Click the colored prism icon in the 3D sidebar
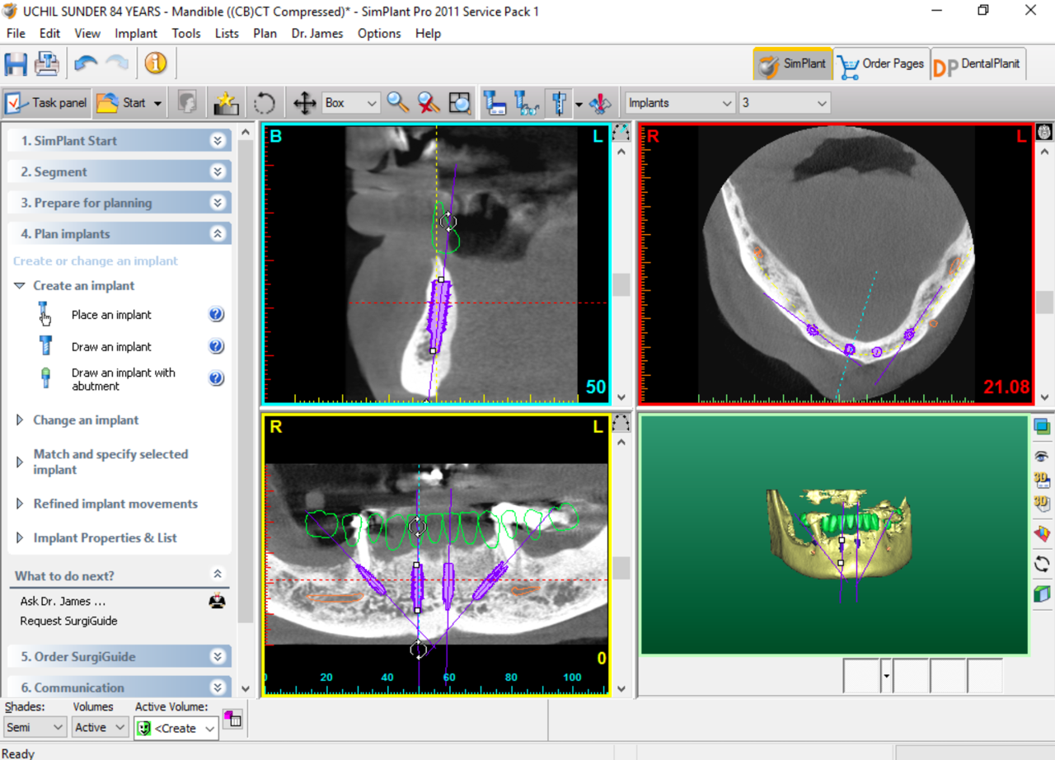The height and width of the screenshot is (760, 1055). 1042,533
